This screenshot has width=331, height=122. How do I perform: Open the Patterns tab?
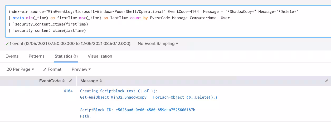point(36,56)
